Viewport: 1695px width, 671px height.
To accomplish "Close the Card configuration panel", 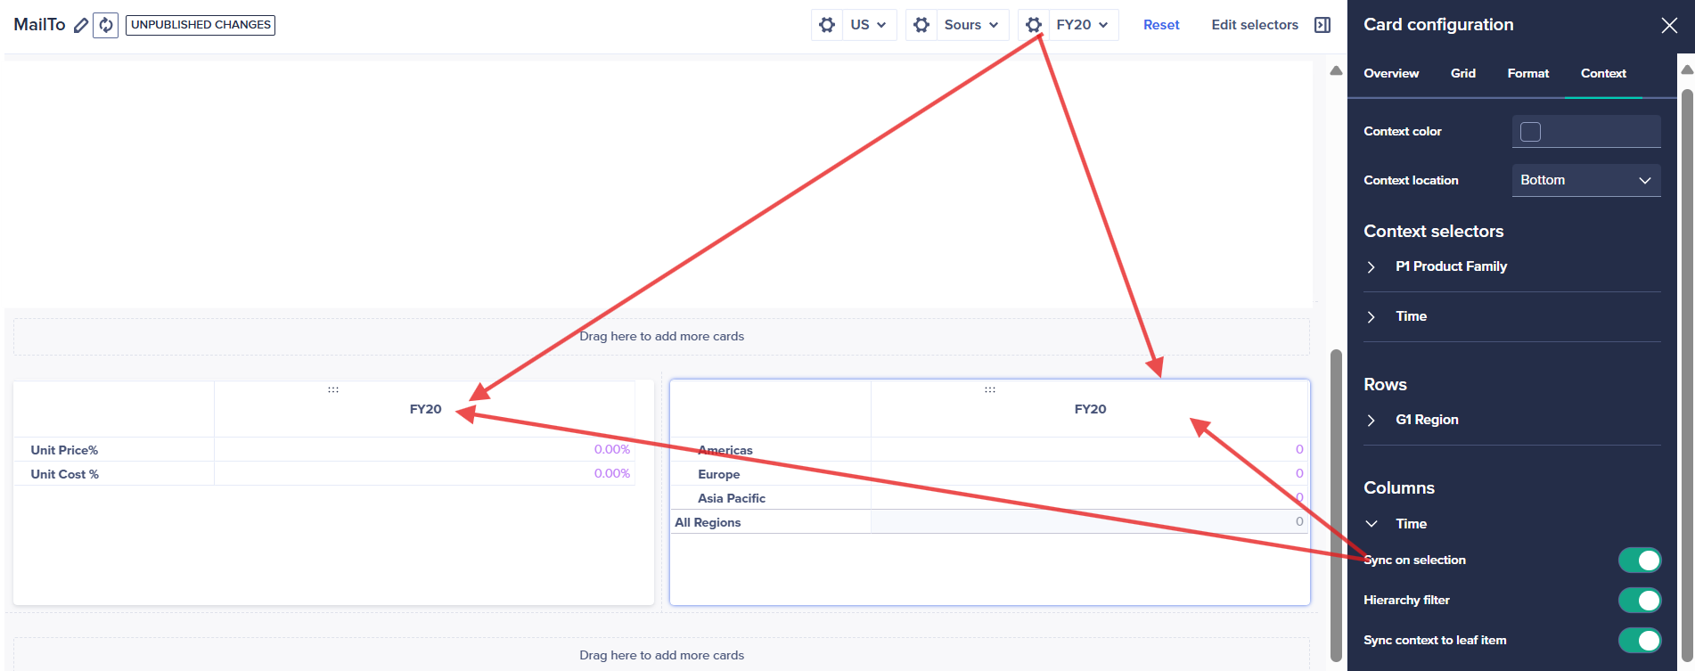I will pos(1669,25).
